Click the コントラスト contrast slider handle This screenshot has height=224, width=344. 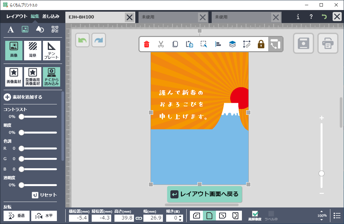[x=21, y=117]
